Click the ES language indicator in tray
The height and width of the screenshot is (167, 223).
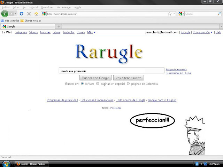pos(197,164)
